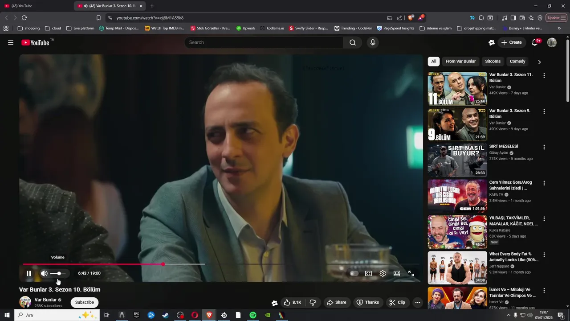Open Cem Yılmaz Gora/Arog video thumbnail
Screen dimensions: 570x321
click(457, 196)
